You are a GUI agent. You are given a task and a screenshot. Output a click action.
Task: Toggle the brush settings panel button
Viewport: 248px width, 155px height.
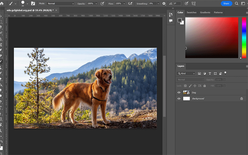point(33,3)
